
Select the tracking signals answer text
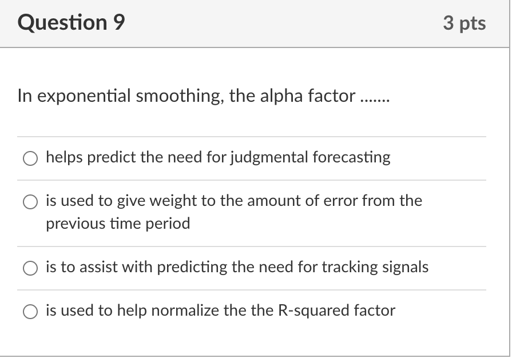tap(236, 266)
